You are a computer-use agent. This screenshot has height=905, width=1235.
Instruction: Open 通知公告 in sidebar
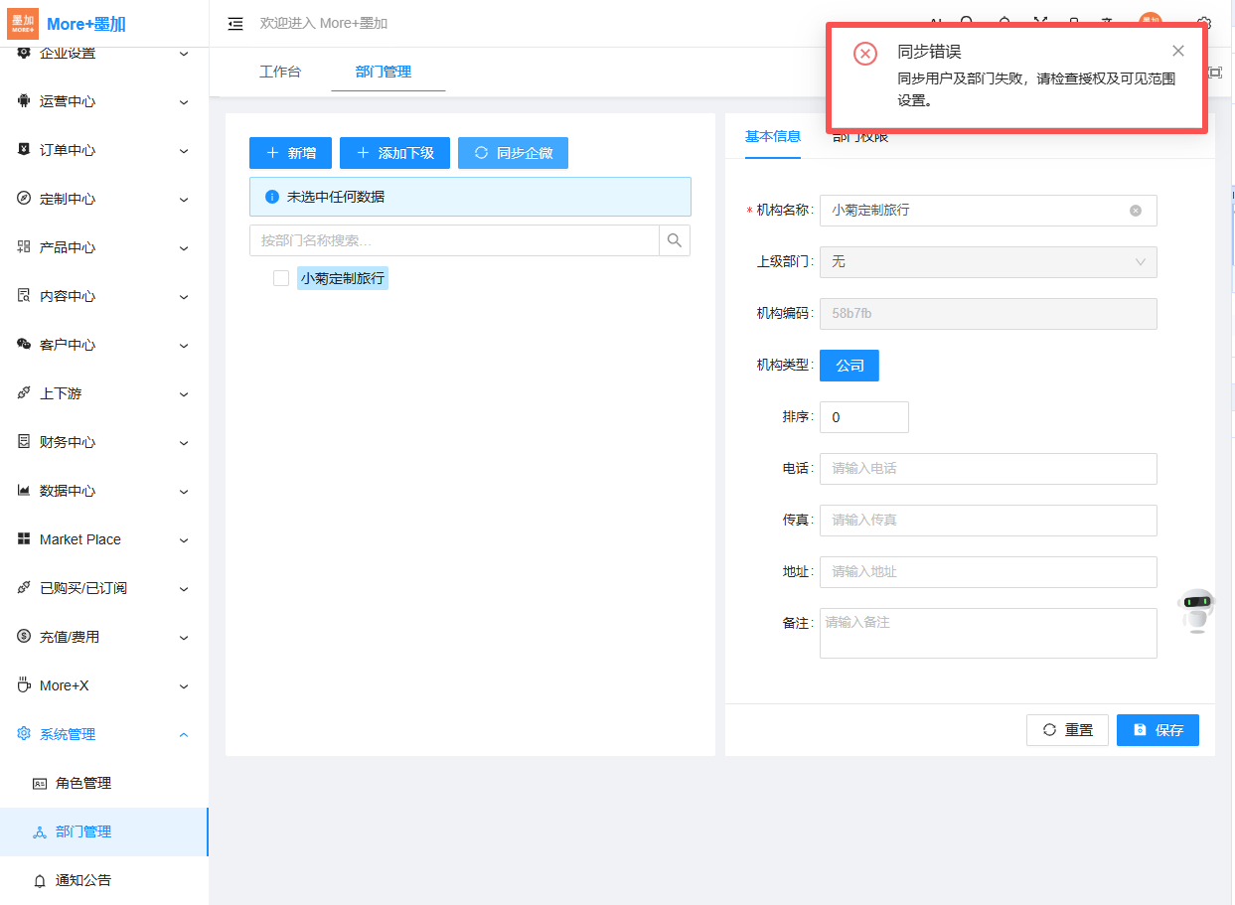click(83, 880)
